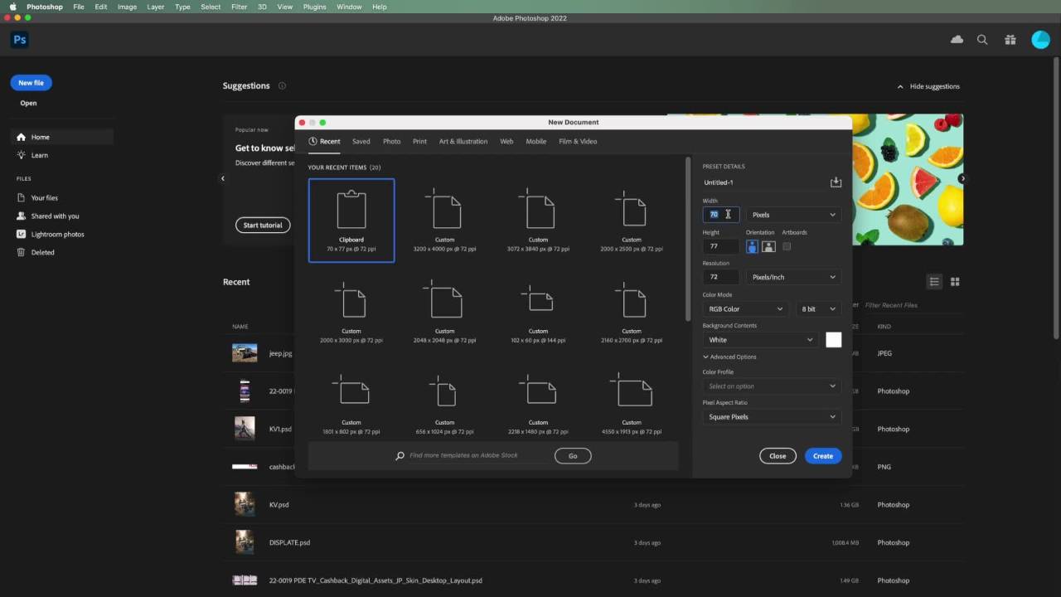Viewport: 1061px width, 597px height.
Task: Click the white background color swatch
Action: (833, 340)
